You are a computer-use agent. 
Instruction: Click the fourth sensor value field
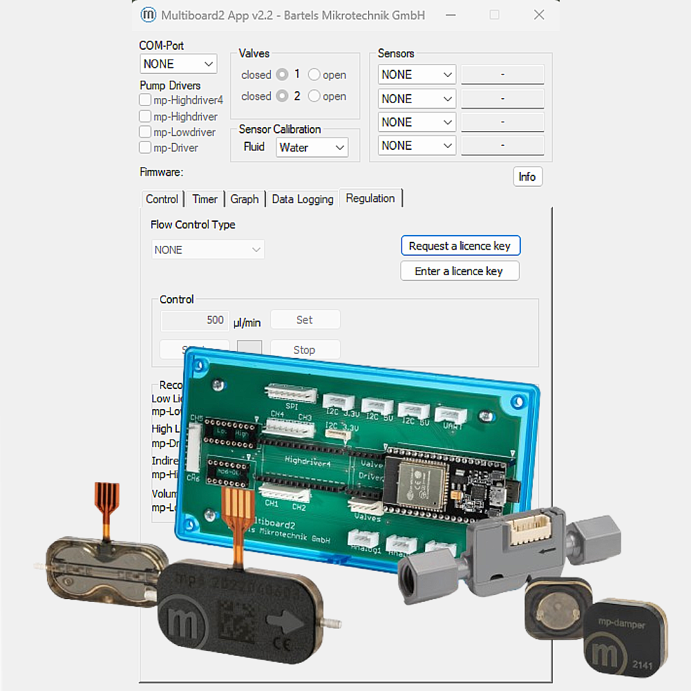click(x=502, y=145)
